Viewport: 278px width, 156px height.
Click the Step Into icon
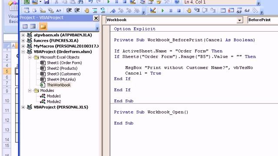pos(197,10)
